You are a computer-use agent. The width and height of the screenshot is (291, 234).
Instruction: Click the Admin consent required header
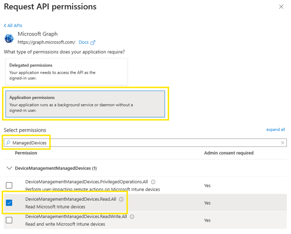pos(229,153)
